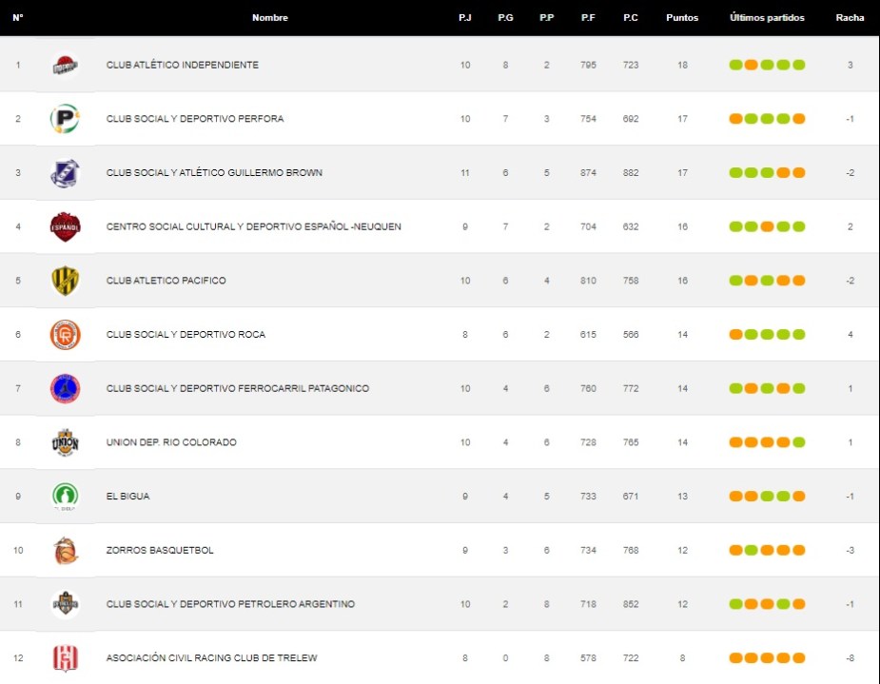The width and height of the screenshot is (880, 684).
Task: Click the Deportivo Roca circular logo
Action: pos(65,335)
